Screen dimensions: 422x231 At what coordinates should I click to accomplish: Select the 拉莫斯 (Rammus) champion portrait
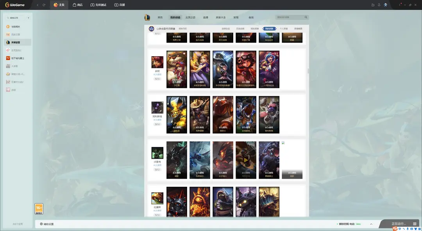click(157, 198)
